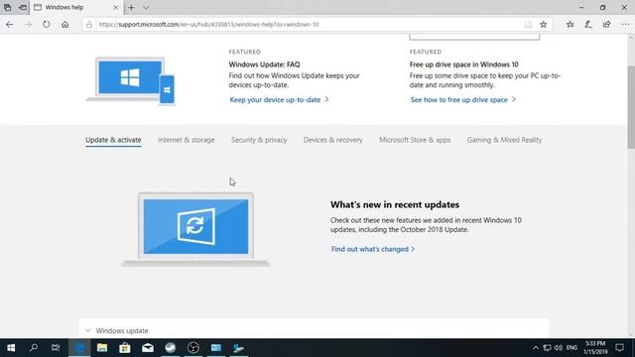The width and height of the screenshot is (635, 357).
Task: Select the Update & activate tab
Action: coord(113,140)
